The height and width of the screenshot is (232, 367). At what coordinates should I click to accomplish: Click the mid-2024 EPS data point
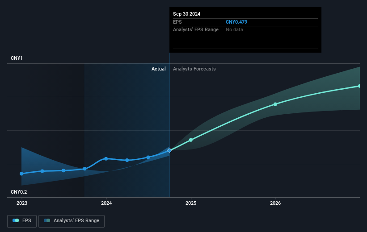click(148, 157)
